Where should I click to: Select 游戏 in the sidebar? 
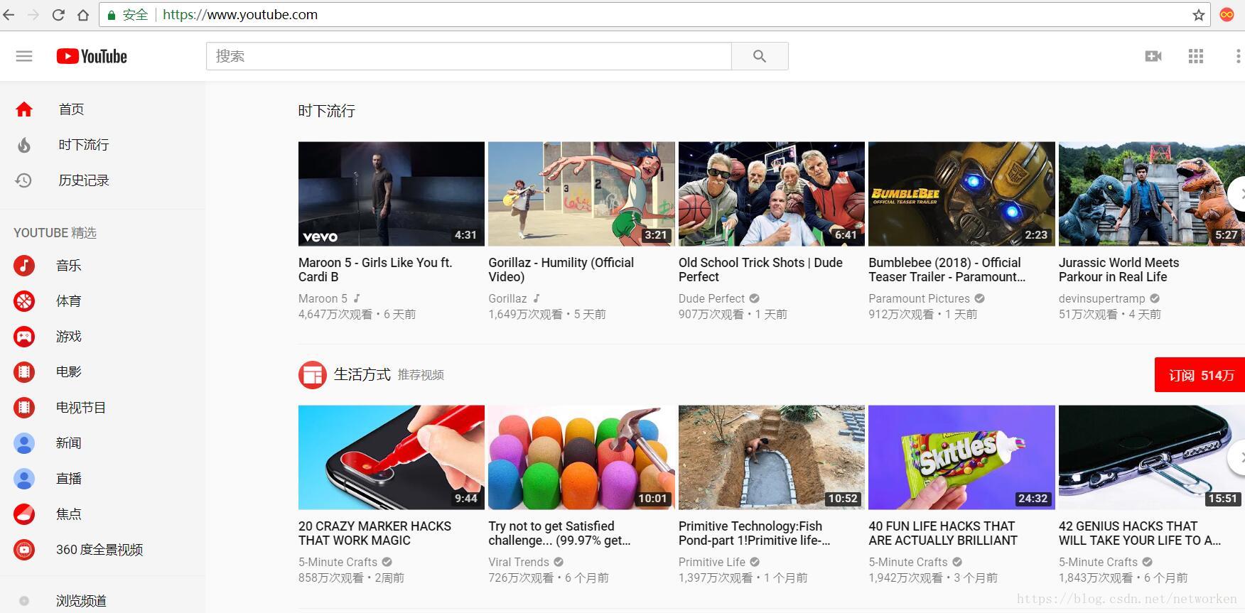69,337
